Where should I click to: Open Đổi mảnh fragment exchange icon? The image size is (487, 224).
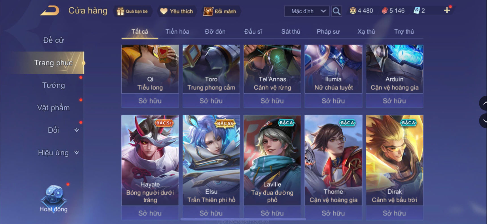208,11
